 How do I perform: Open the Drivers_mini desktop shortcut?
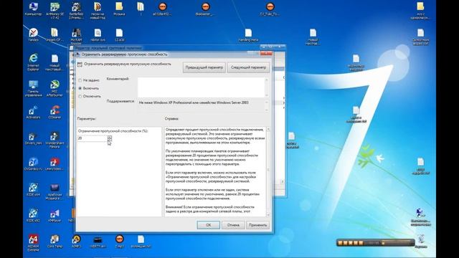pyautogui.click(x=33, y=138)
